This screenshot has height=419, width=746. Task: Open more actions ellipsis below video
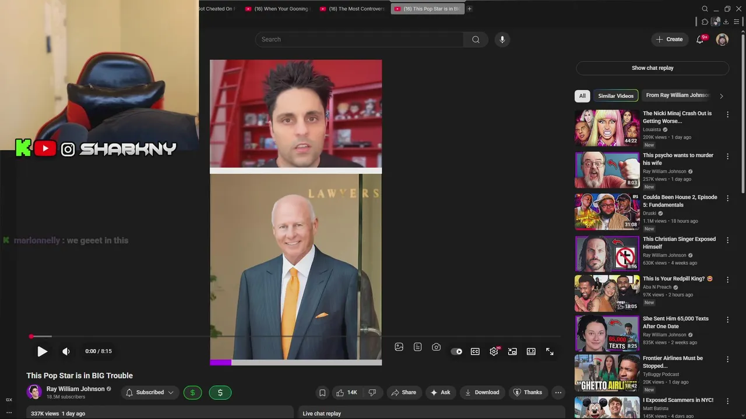(x=558, y=393)
